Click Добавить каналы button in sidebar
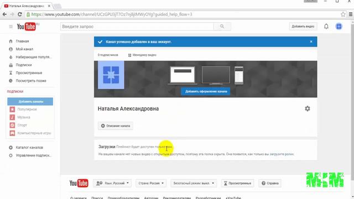Viewport: 354px width, 199px height. (30, 102)
